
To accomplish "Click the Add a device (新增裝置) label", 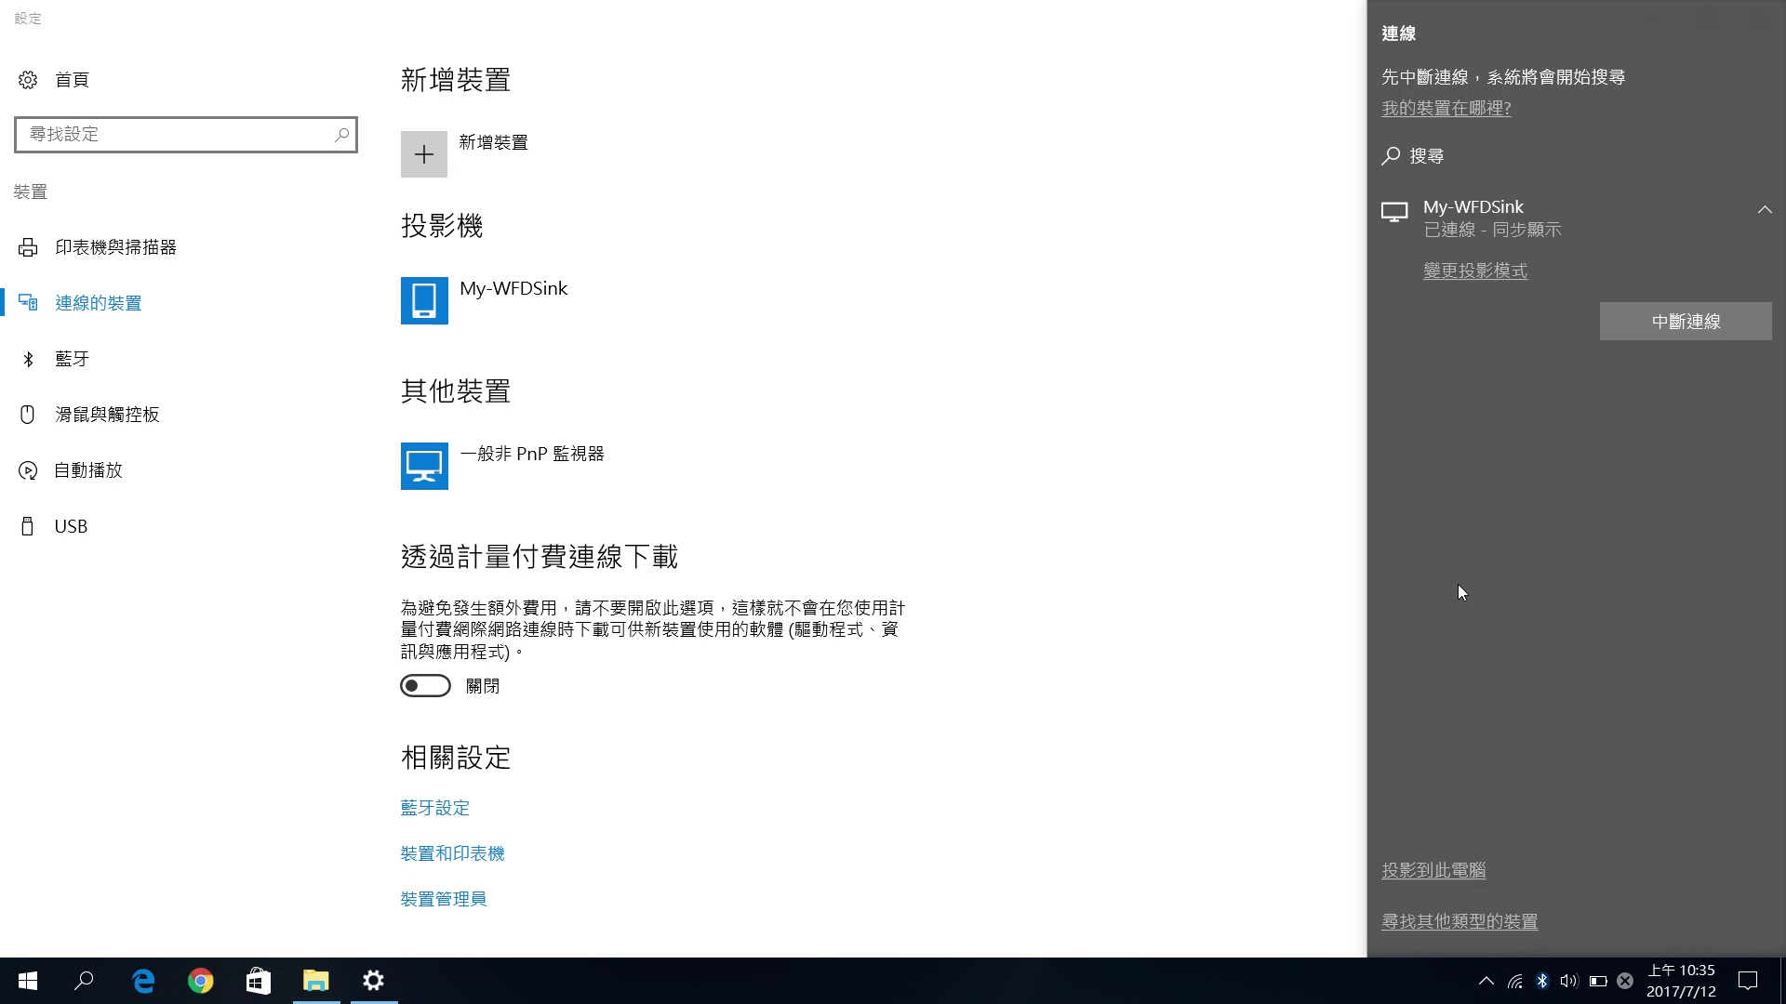I will tap(493, 142).
